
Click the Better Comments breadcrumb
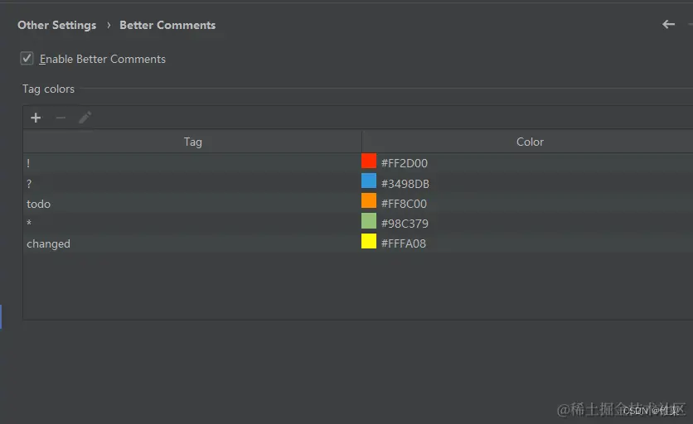(167, 25)
